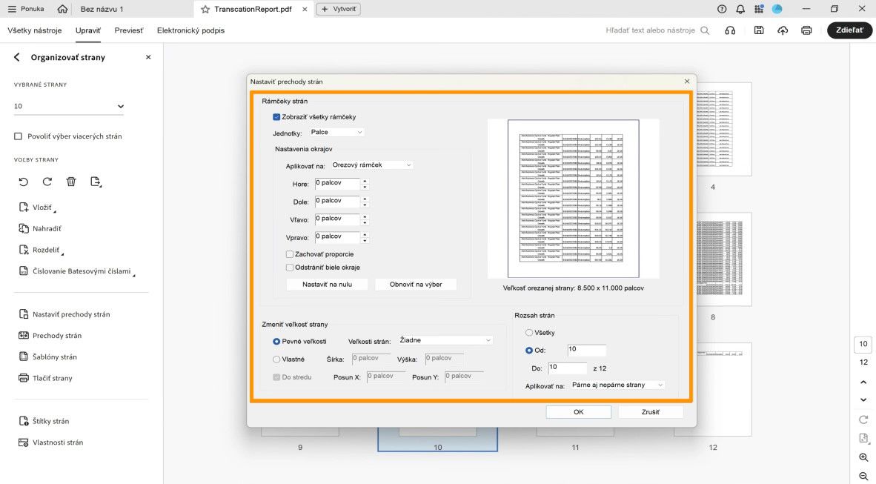Screen dimensions: 876x484
Task: Click Nastaviť na nulu button
Action: (x=327, y=285)
